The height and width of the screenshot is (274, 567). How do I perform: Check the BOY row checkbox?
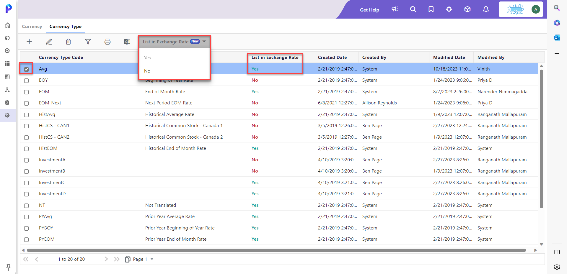[27, 81]
